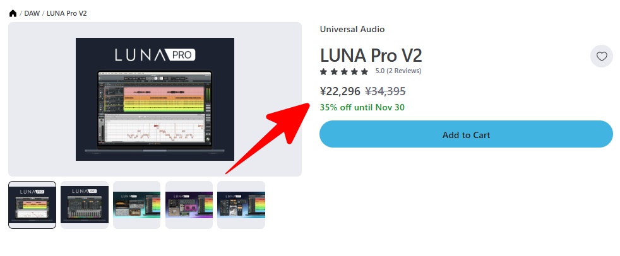Enlarge the main LUNA Pro product image
The image size is (620, 256).
(x=155, y=99)
